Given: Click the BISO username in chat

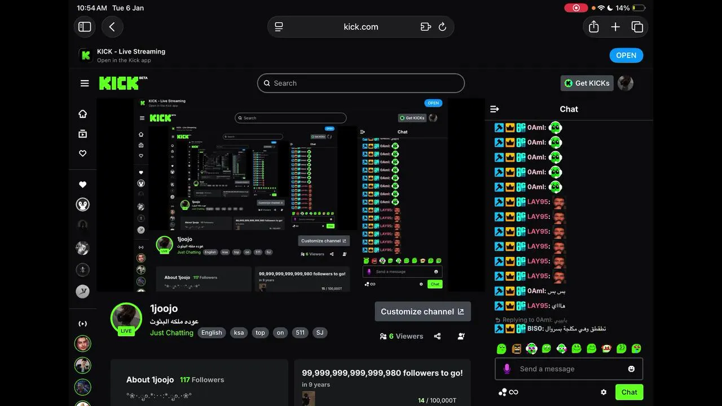Looking at the screenshot, I should pos(535,329).
